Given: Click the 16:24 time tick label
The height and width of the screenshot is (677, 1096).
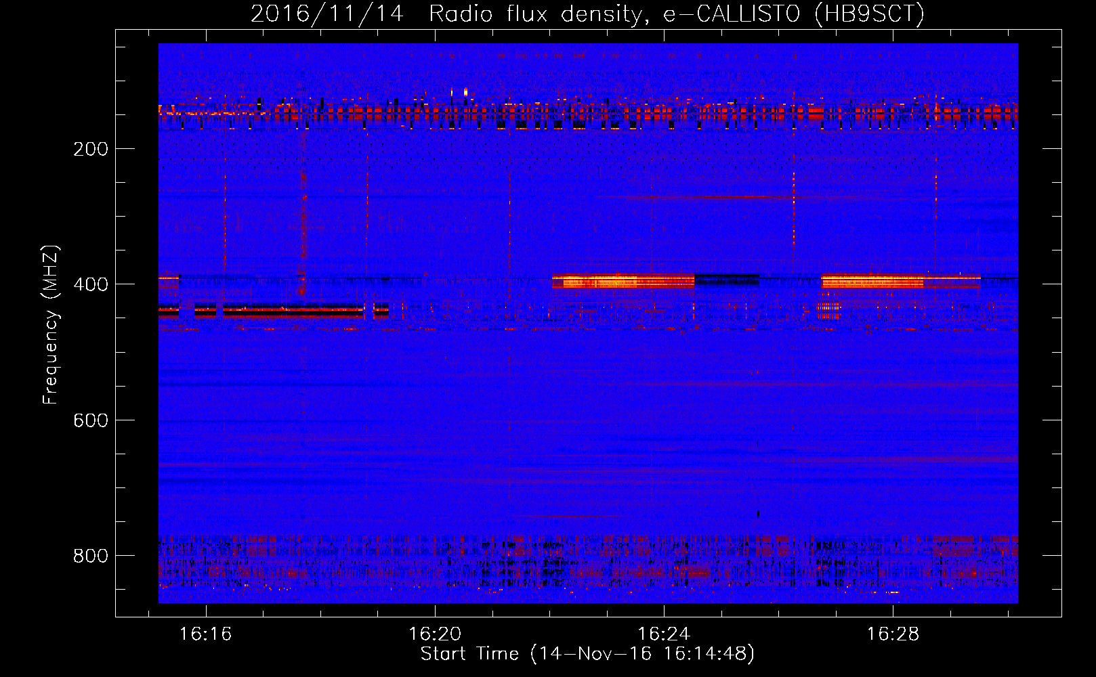Looking at the screenshot, I should [x=664, y=634].
